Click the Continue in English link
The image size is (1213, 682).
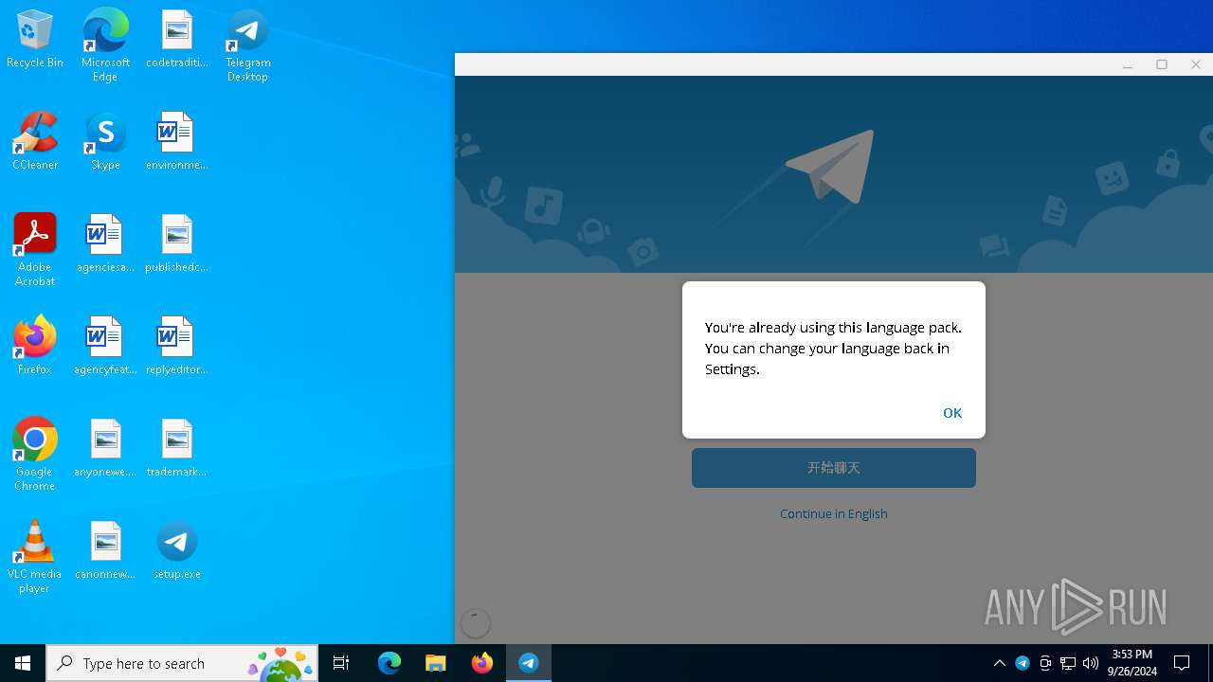(x=834, y=513)
